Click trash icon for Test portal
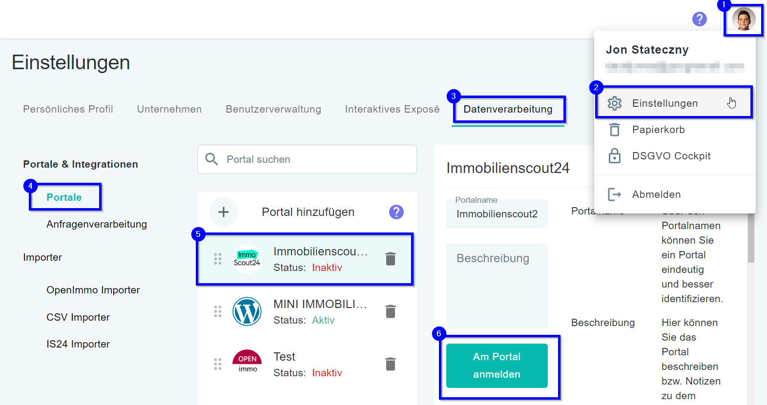Viewport: 767px width, 405px height. (390, 364)
